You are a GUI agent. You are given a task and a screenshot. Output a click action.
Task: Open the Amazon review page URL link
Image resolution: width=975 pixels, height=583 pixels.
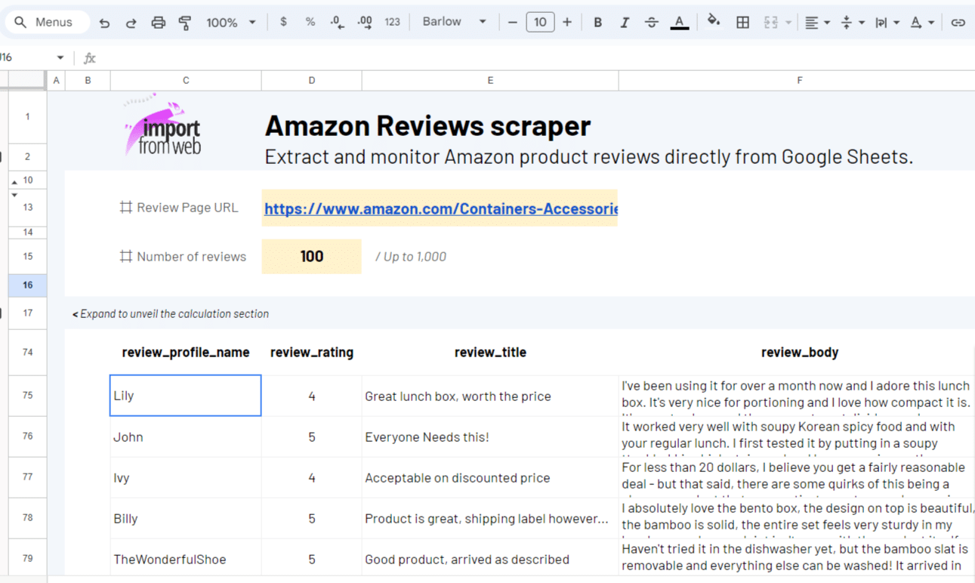tap(440, 209)
